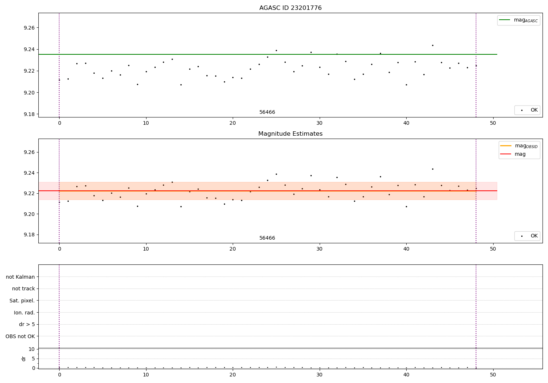Viewport: 548px width, 383px height.
Task: Click the x-tick label 40 in top plot
Action: 406,123
